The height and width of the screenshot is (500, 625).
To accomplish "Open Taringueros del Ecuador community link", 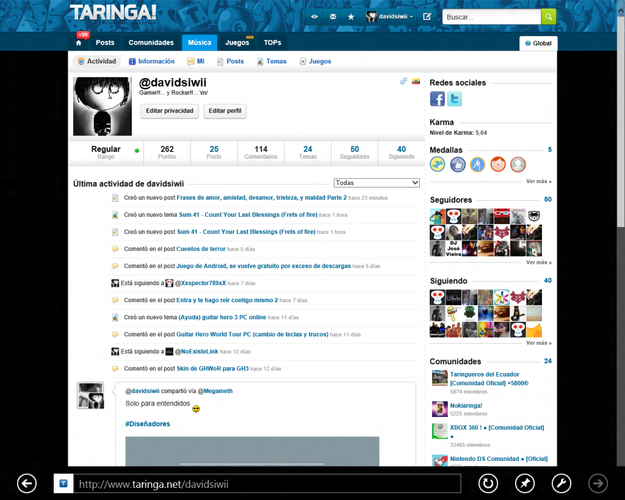I will coord(489,379).
